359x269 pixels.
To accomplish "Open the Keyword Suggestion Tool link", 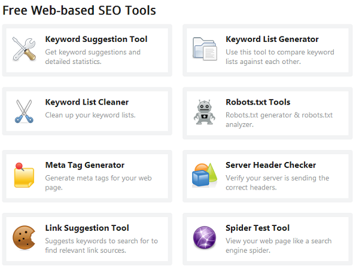I will 96,39.
